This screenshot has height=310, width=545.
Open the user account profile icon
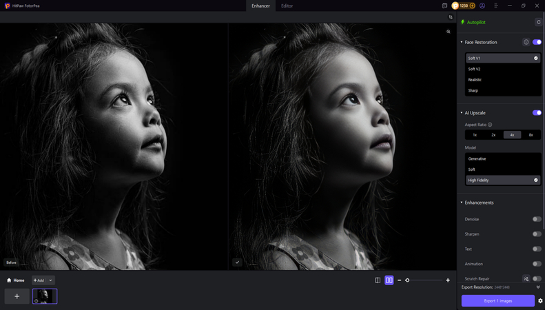pos(482,6)
